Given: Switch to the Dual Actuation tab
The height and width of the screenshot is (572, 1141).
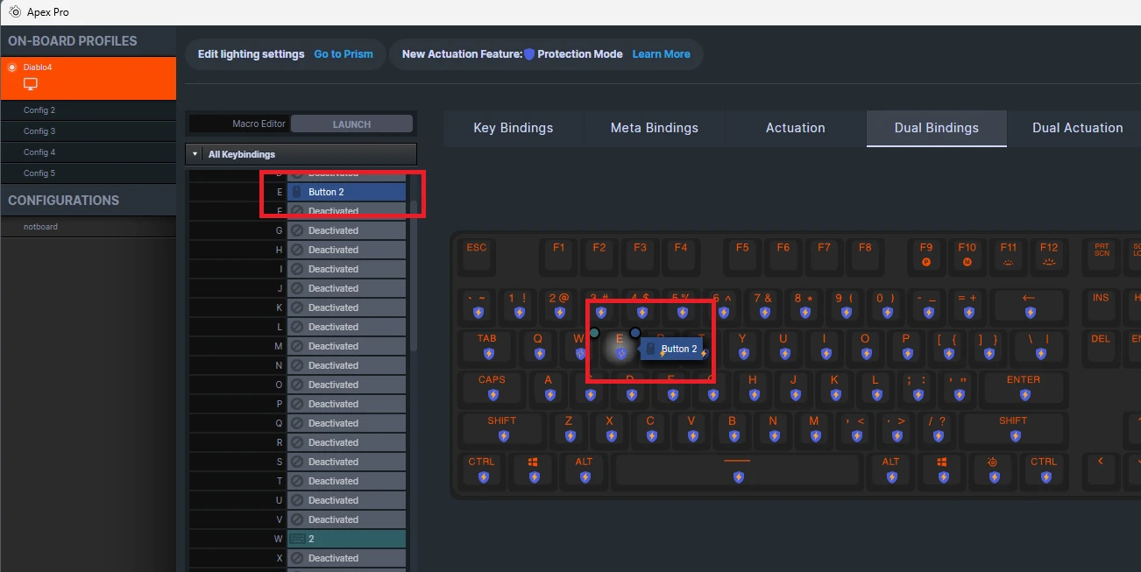Looking at the screenshot, I should pos(1078,128).
